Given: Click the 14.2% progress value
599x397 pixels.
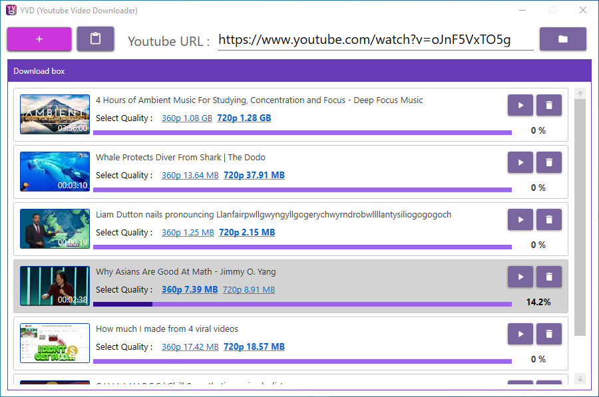Looking at the screenshot, I should coord(538,303).
